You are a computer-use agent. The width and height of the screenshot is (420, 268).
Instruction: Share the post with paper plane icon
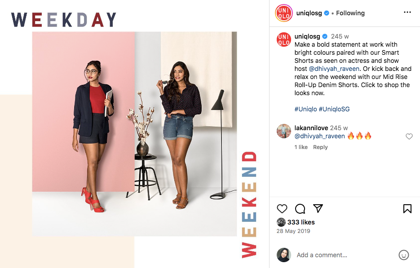coord(318,208)
